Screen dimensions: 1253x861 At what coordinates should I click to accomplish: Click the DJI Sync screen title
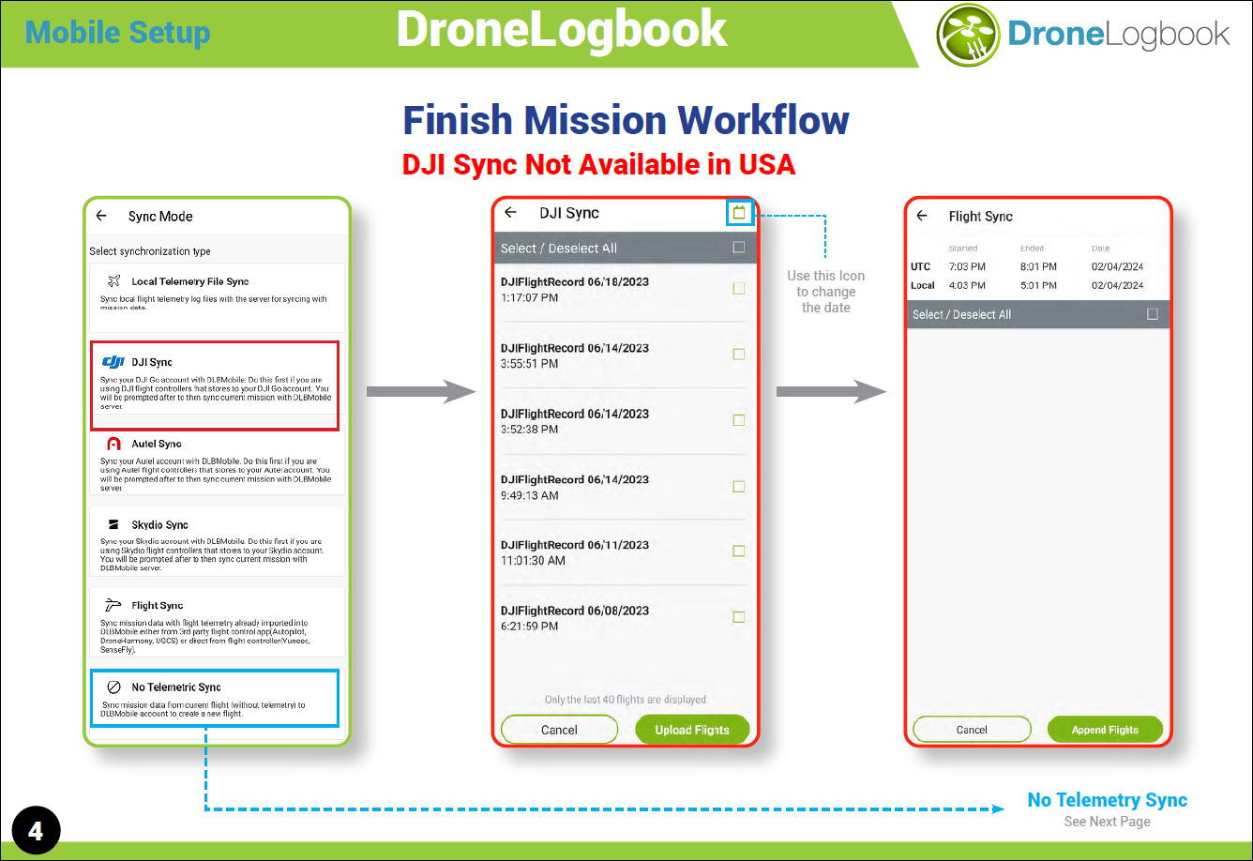coord(569,214)
